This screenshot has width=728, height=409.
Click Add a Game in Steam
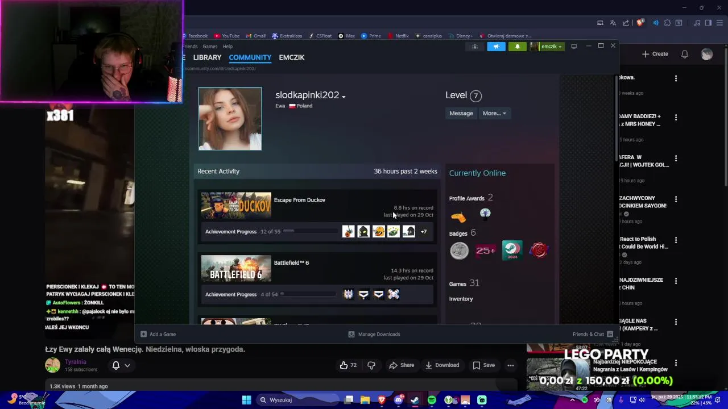pyautogui.click(x=158, y=334)
